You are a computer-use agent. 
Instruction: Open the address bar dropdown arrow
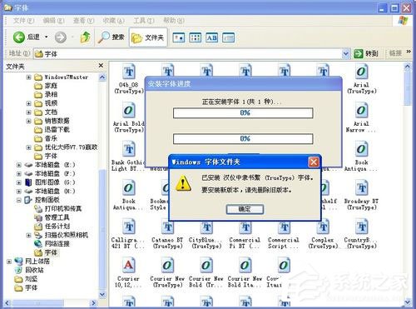tap(345, 53)
